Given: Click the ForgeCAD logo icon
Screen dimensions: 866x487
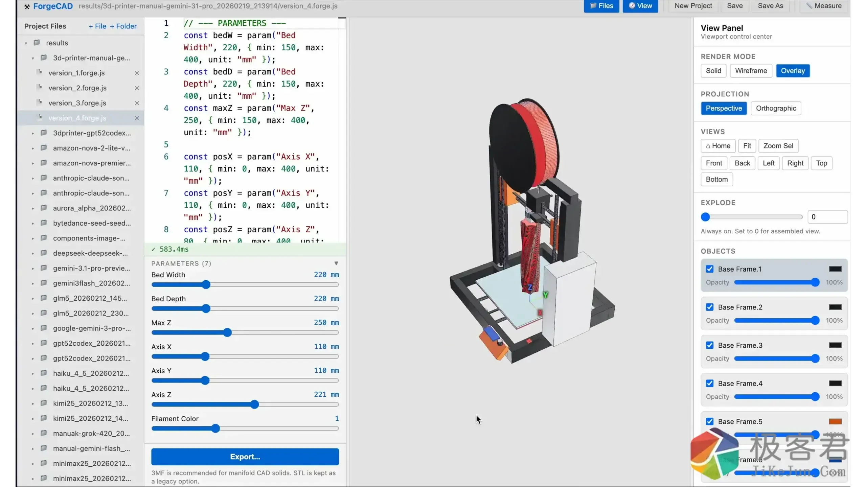Looking at the screenshot, I should click(27, 6).
